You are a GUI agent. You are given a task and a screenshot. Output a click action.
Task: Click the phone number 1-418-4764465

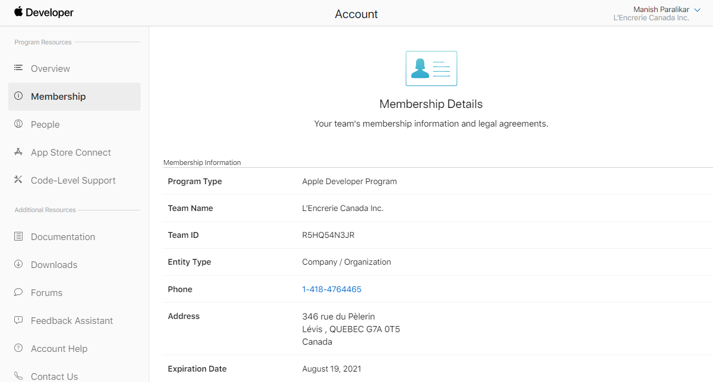[332, 289]
